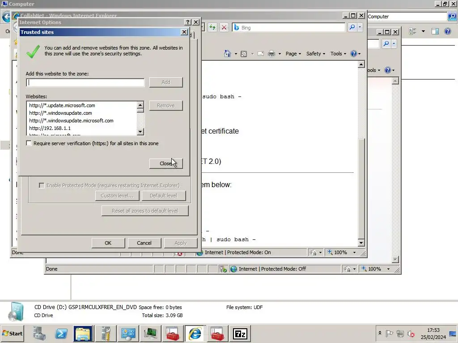Switch to Internet Explorer taskbar button

(x=195, y=333)
